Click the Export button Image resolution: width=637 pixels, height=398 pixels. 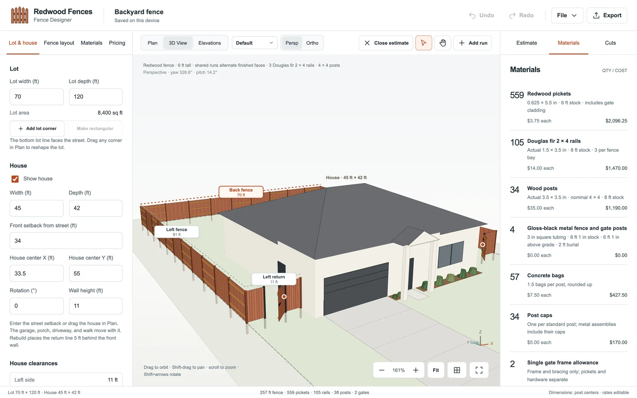pos(607,15)
